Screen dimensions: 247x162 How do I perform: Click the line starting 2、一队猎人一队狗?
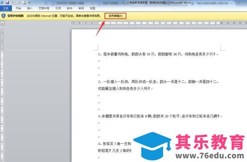(158, 82)
